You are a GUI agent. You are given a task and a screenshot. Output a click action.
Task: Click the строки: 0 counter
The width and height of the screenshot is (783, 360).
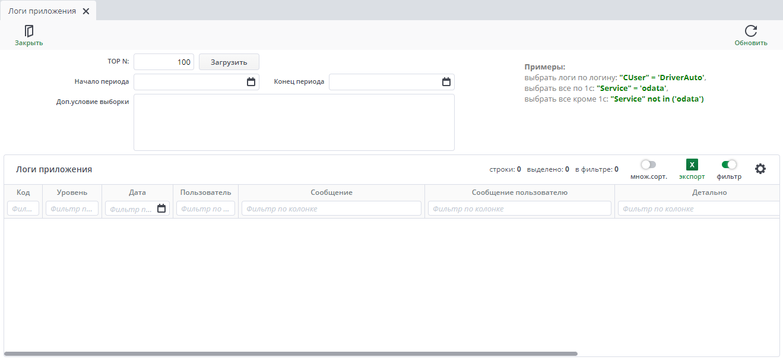point(505,169)
